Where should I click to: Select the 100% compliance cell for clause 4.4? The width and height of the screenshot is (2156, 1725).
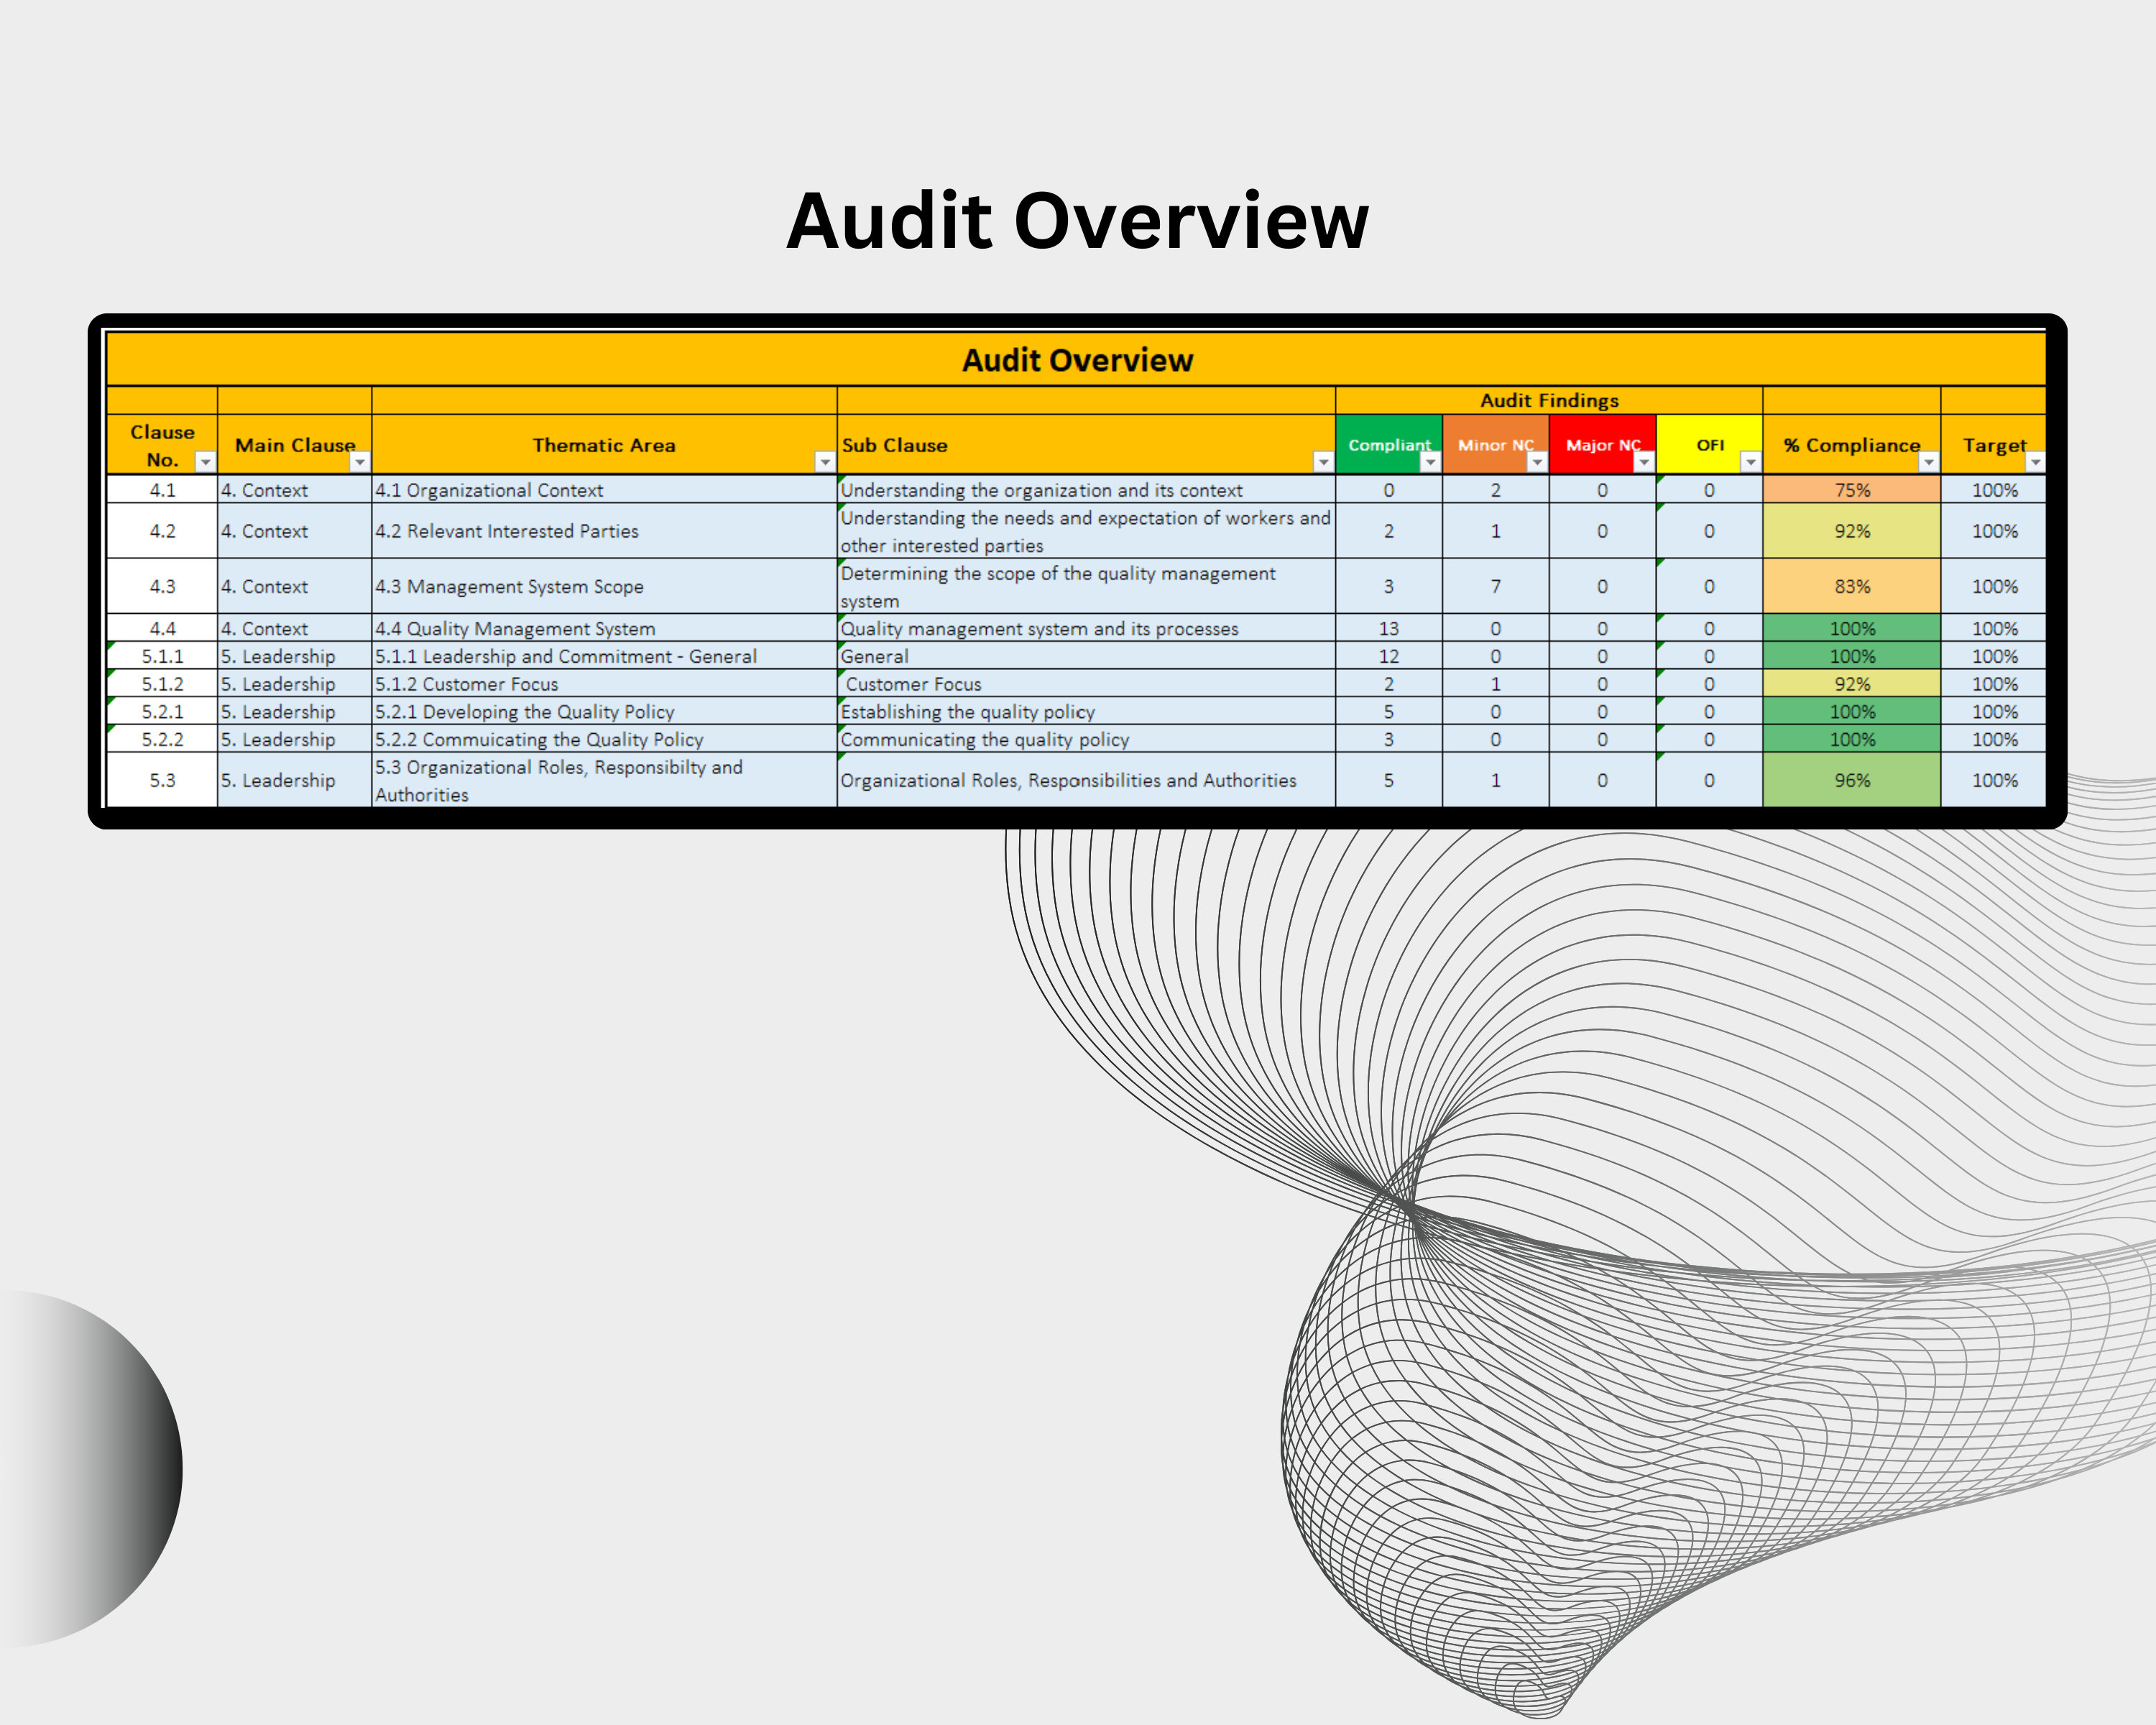[x=1854, y=629]
